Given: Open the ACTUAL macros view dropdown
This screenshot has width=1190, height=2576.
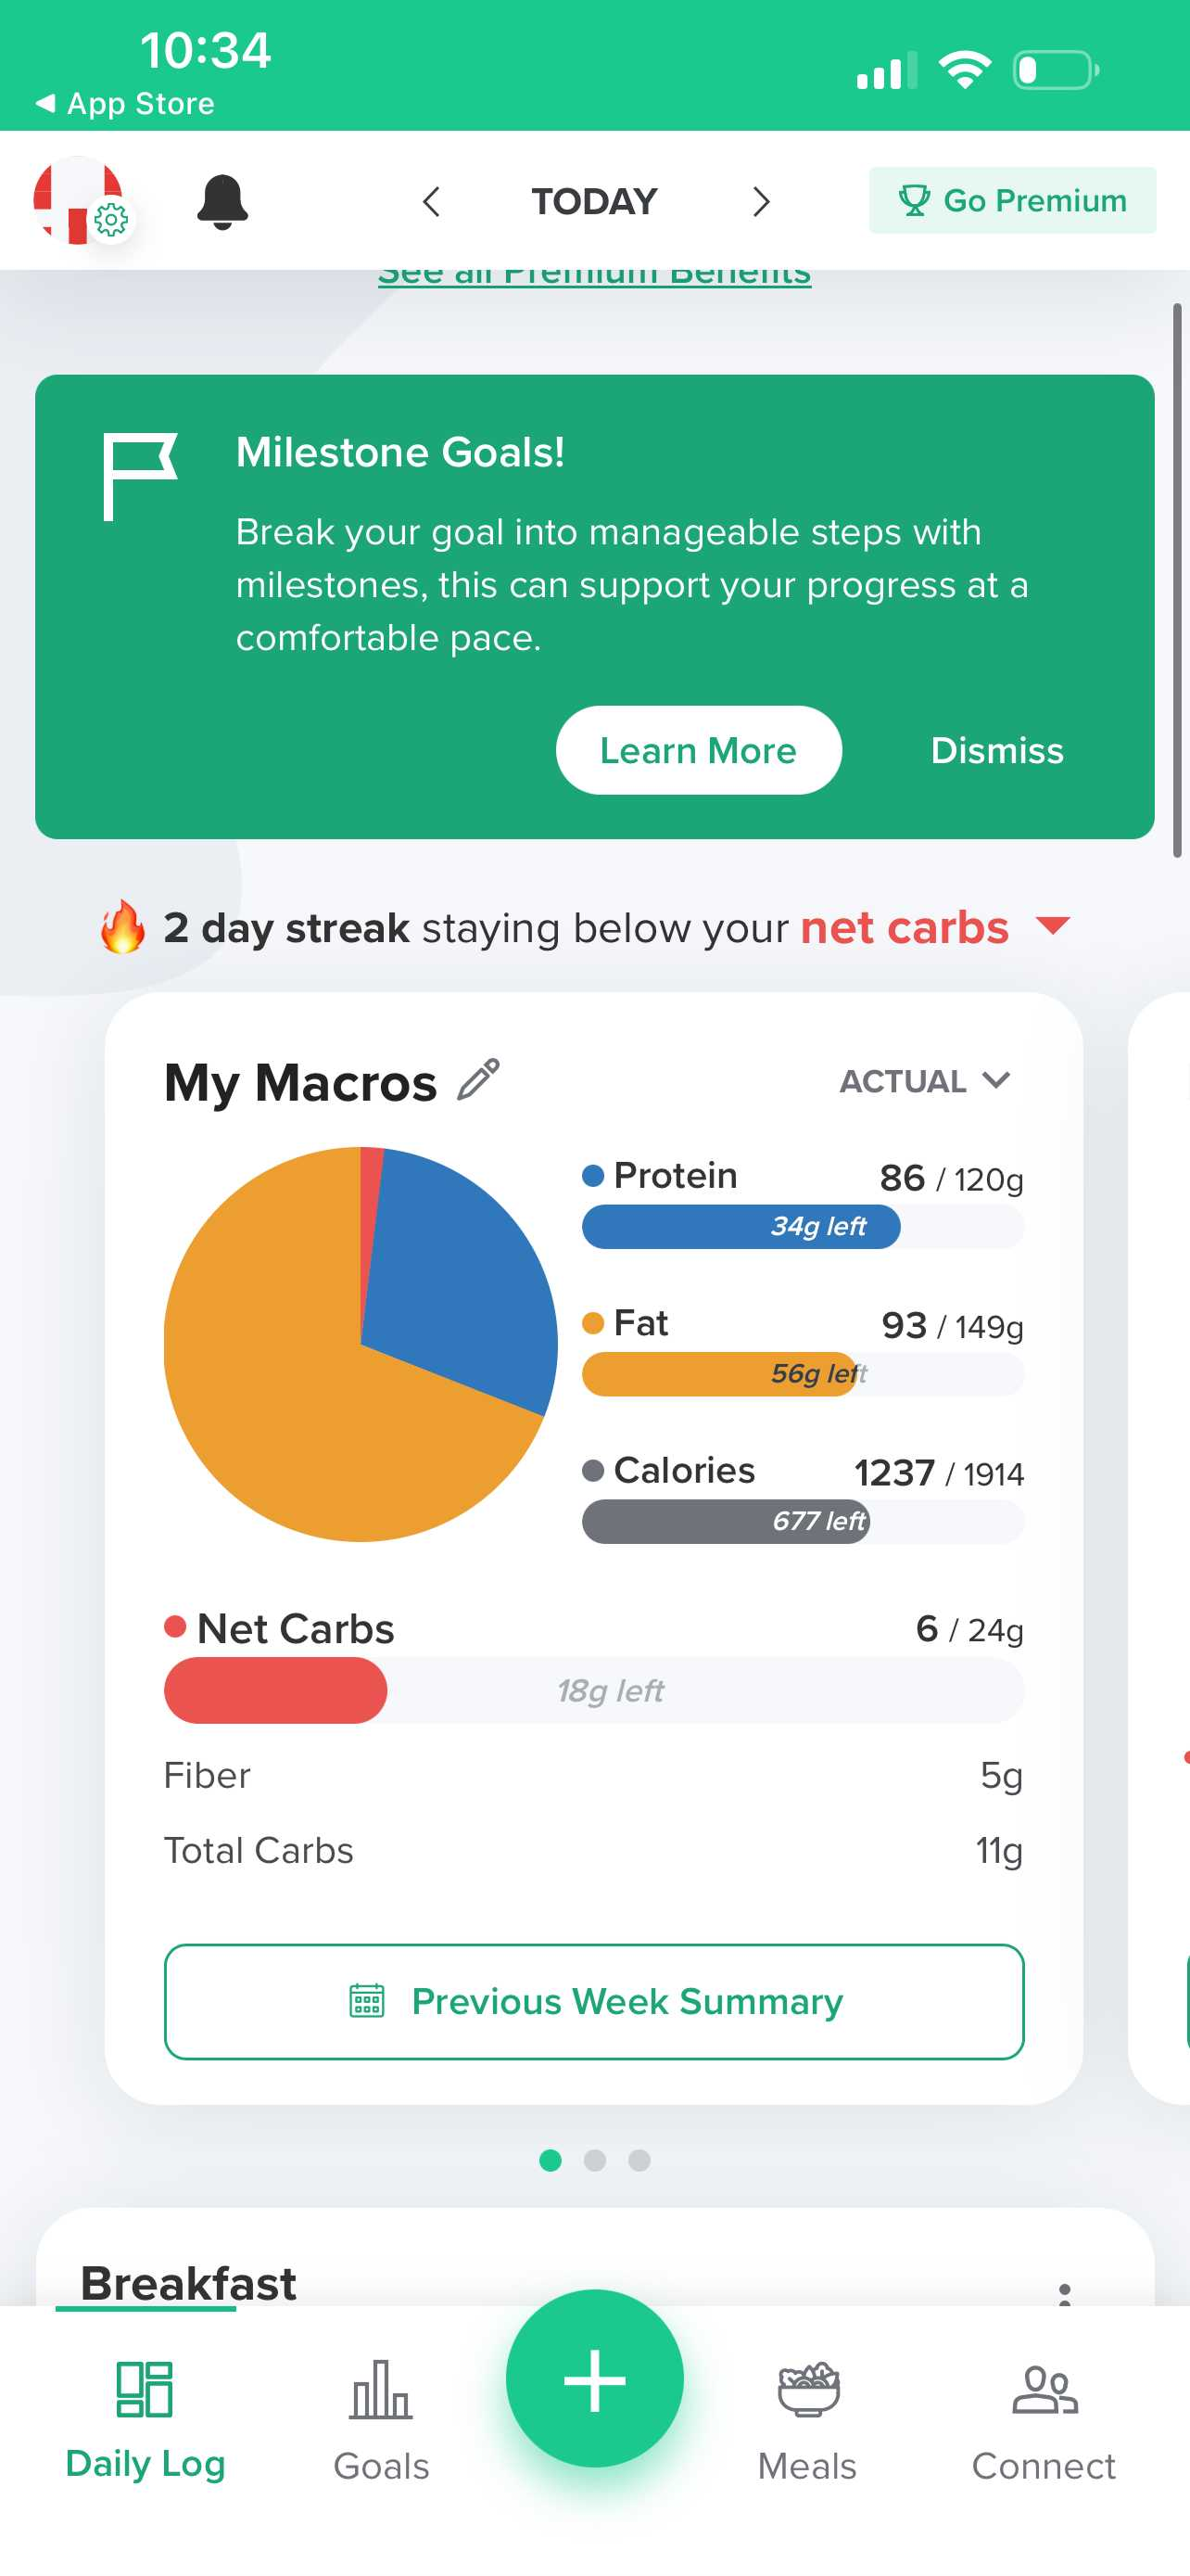Looking at the screenshot, I should (x=924, y=1081).
